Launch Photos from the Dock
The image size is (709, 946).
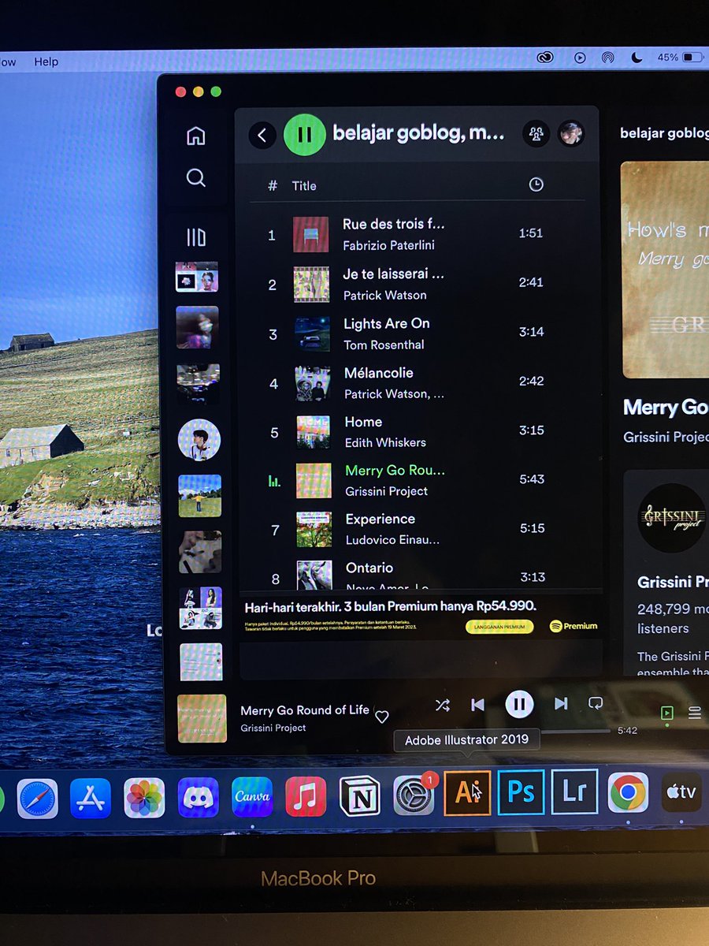pos(144,798)
